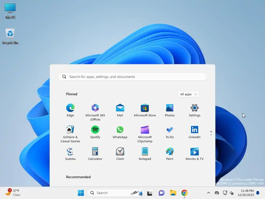Open the All apps list
This screenshot has height=199, width=265.
coord(188,94)
